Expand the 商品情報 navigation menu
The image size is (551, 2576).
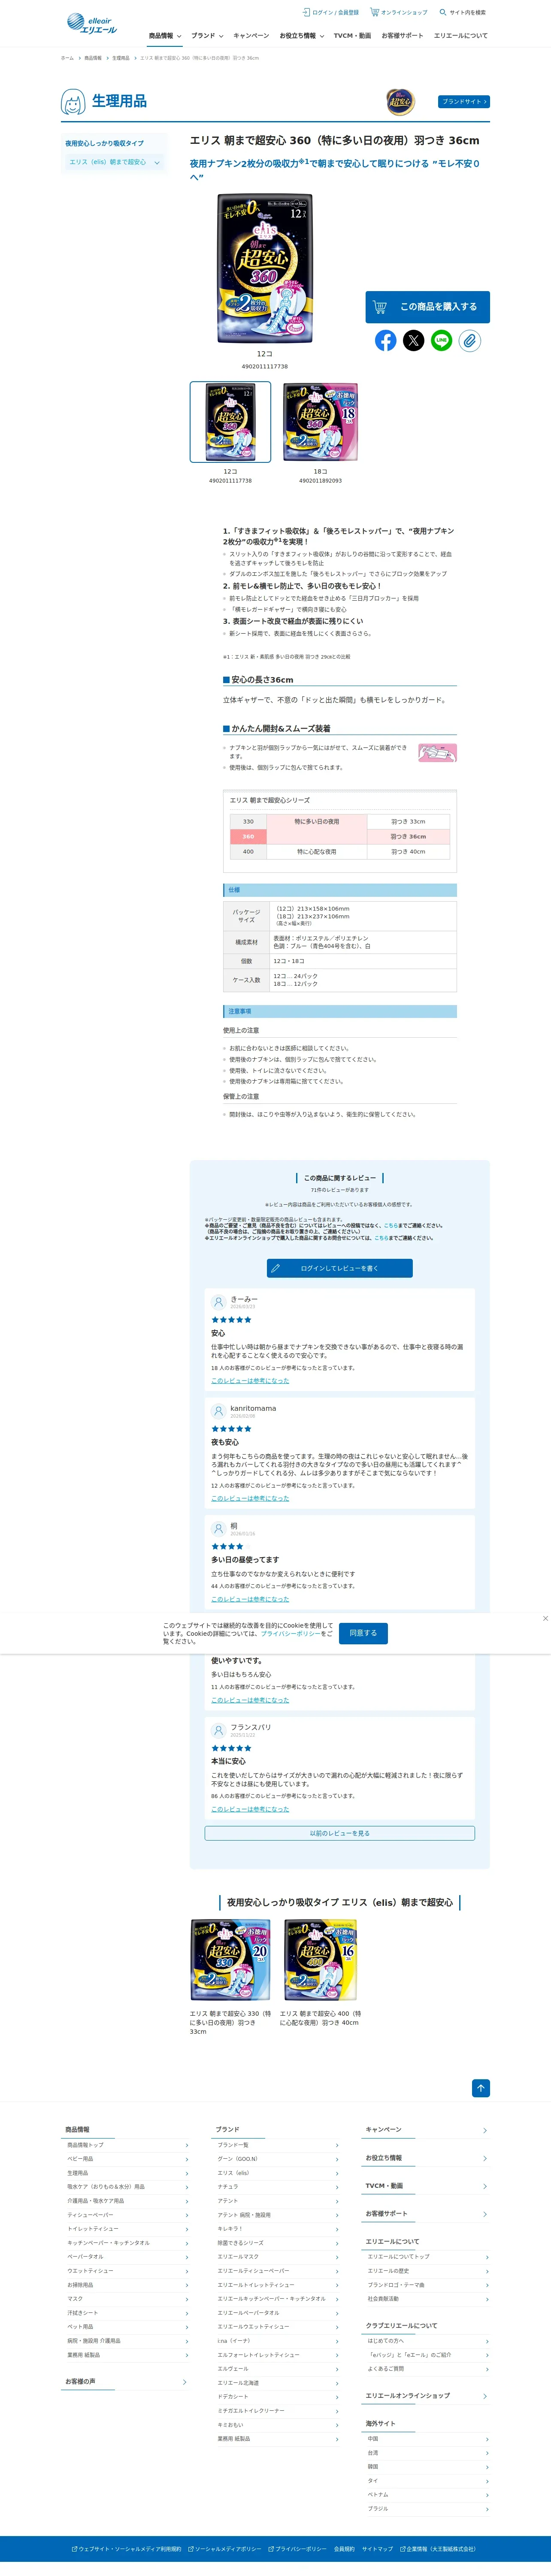[x=165, y=36]
